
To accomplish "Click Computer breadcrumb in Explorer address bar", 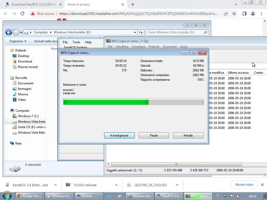I will pos(41,32).
